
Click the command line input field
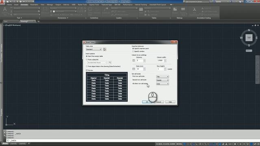click(133, 141)
